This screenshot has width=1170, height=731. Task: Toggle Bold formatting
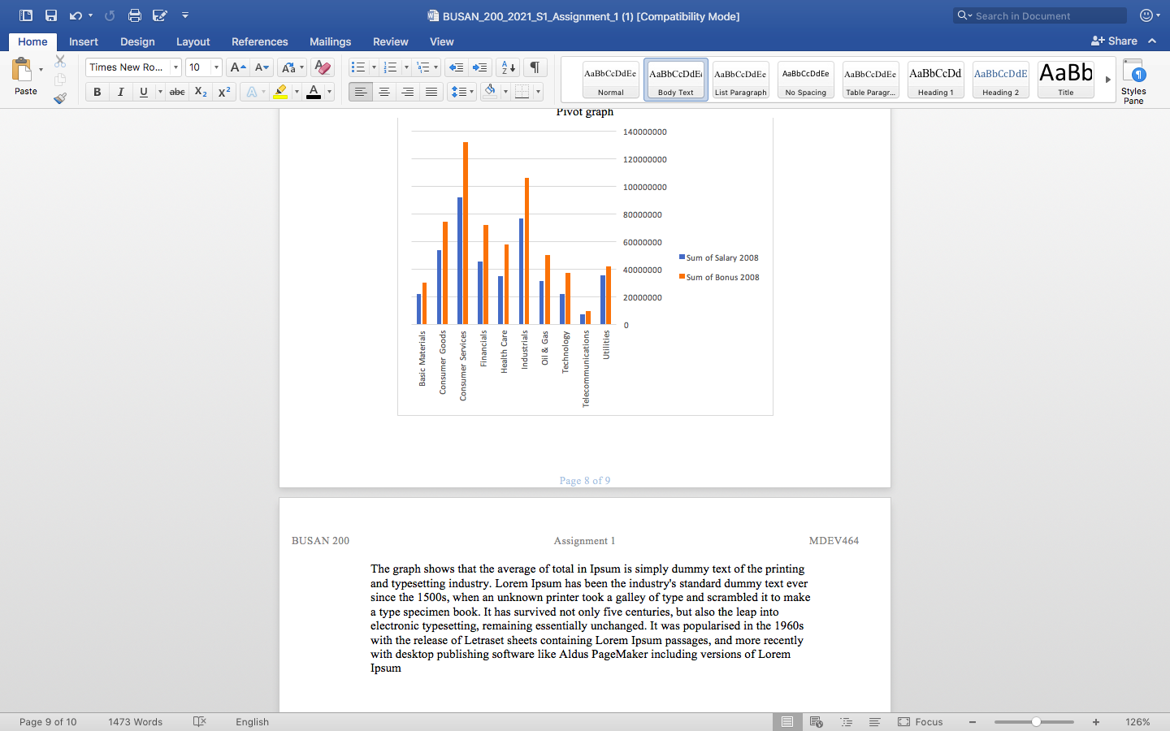pyautogui.click(x=97, y=92)
